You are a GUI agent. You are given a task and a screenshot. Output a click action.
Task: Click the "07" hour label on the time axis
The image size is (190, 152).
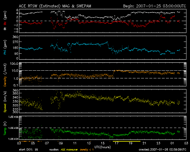click(x=47, y=143)
